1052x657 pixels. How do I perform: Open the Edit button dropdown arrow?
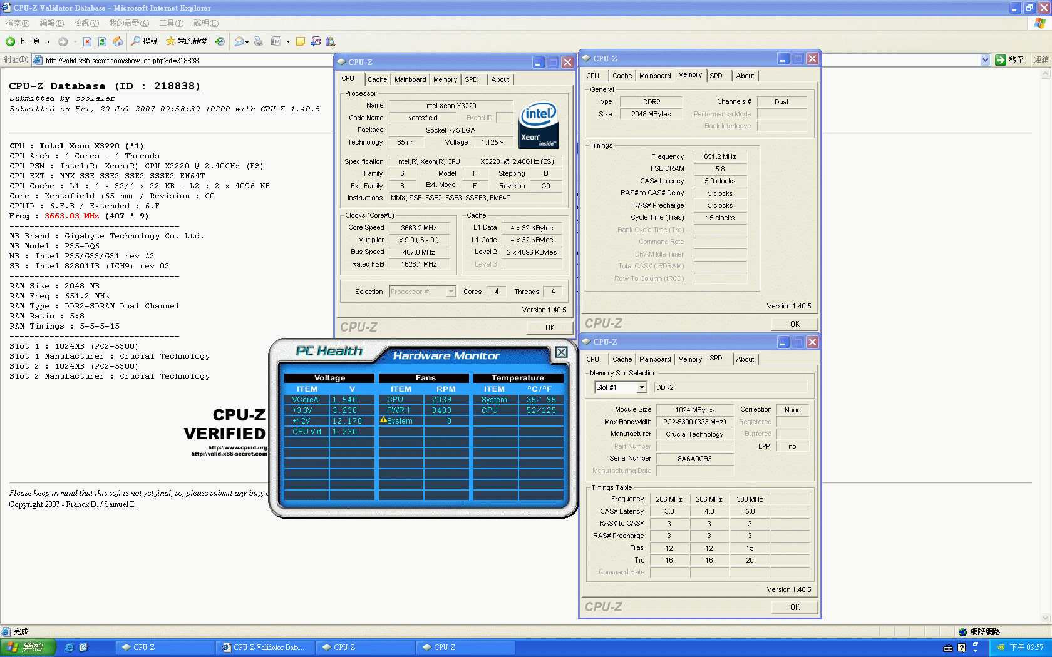(288, 42)
